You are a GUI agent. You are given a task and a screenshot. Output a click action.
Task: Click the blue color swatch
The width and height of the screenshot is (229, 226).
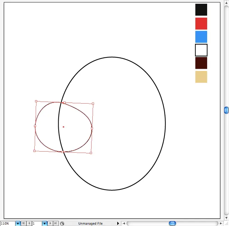(201, 37)
